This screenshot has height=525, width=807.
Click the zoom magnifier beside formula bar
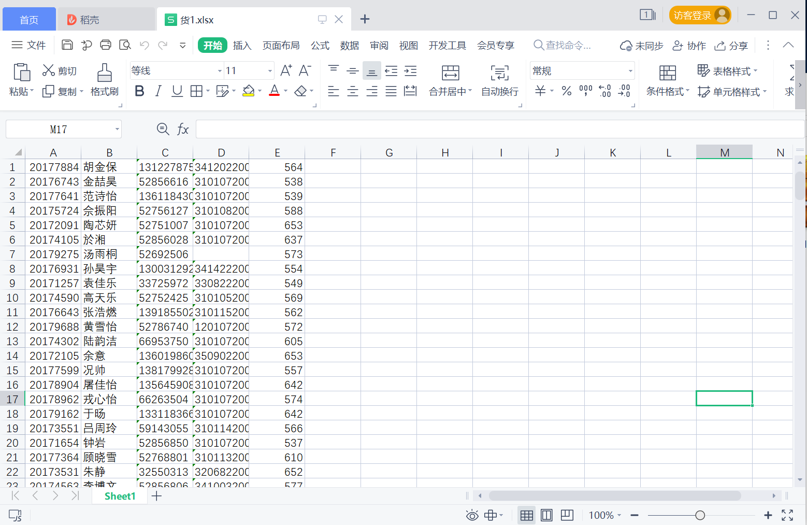click(163, 129)
